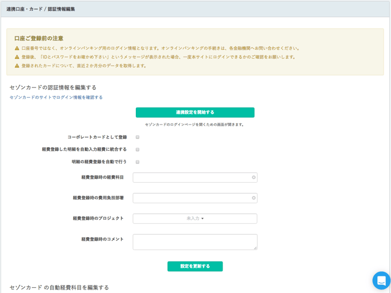Click warning icon beside 口座番号ではなく notice

(x=17, y=48)
